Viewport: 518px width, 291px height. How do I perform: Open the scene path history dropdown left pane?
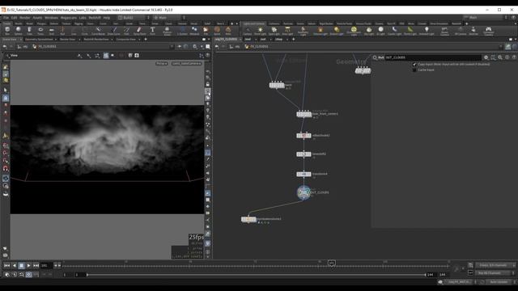click(172, 47)
